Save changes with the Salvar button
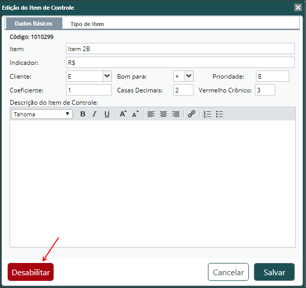 point(274,272)
